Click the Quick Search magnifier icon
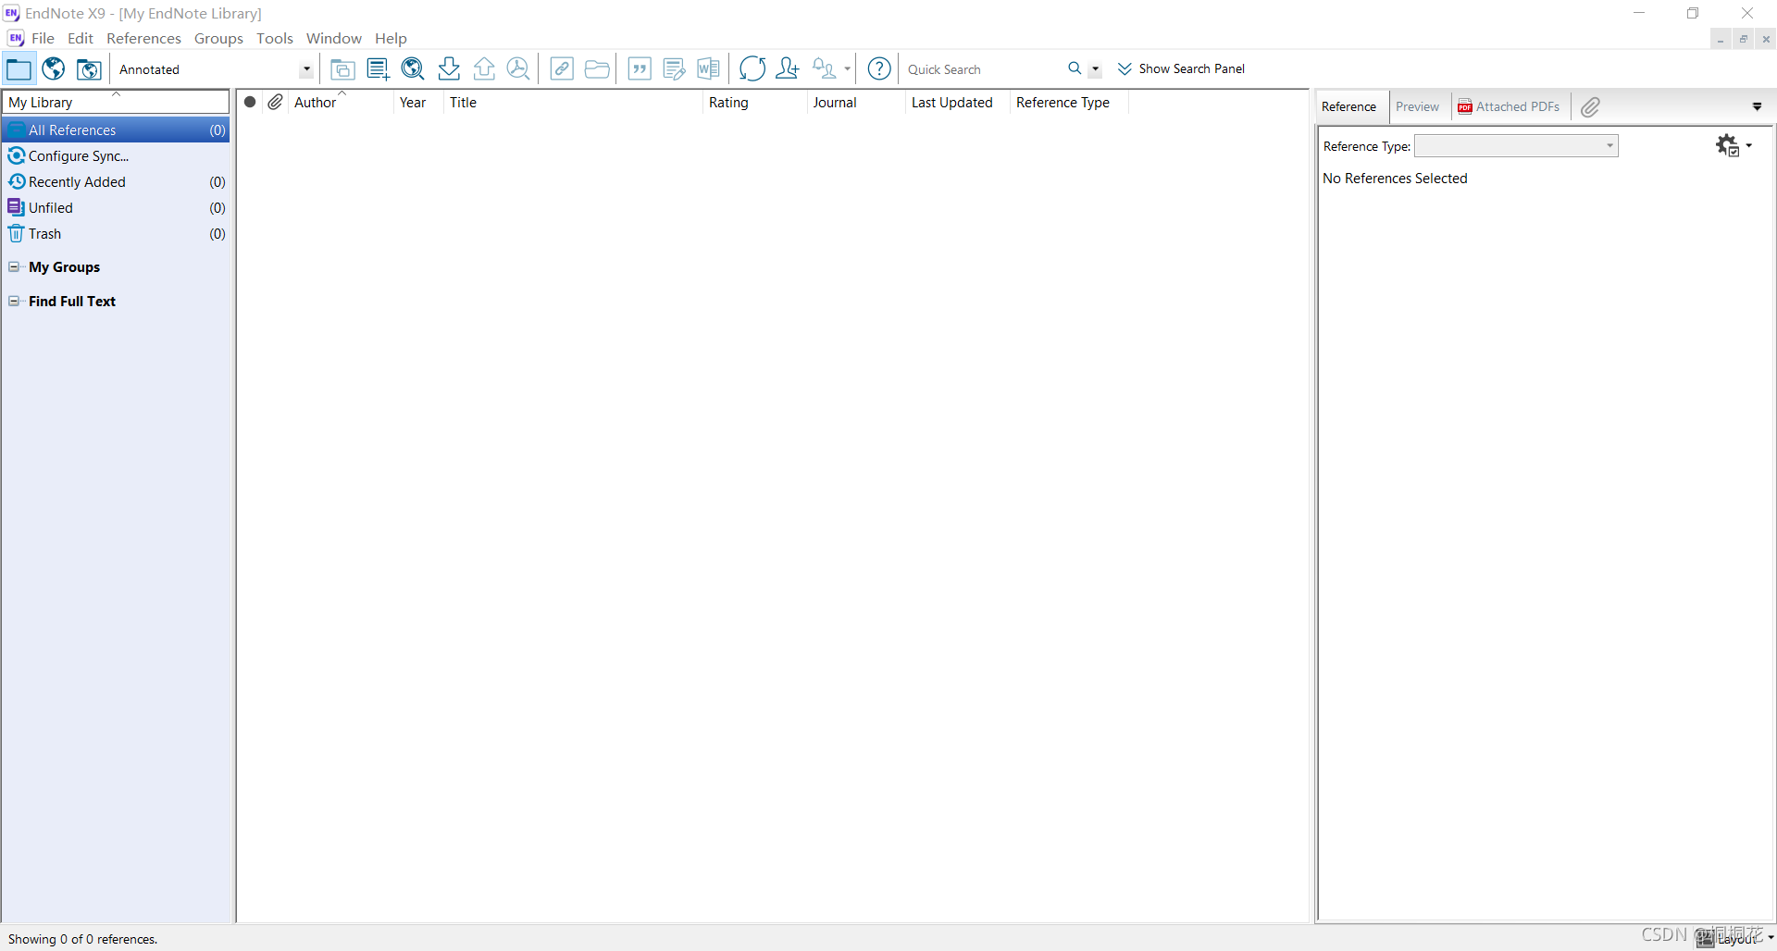The image size is (1777, 951). click(x=1075, y=69)
